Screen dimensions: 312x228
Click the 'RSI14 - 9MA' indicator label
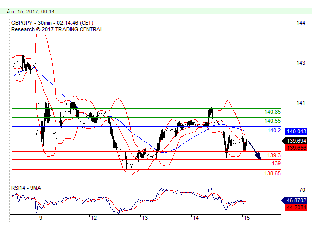pos(26,188)
